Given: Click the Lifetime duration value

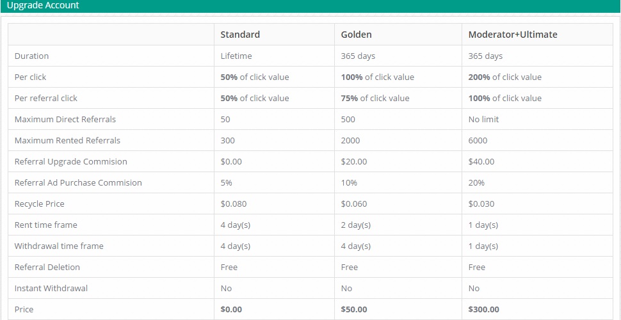Looking at the screenshot, I should pyautogui.click(x=236, y=56).
